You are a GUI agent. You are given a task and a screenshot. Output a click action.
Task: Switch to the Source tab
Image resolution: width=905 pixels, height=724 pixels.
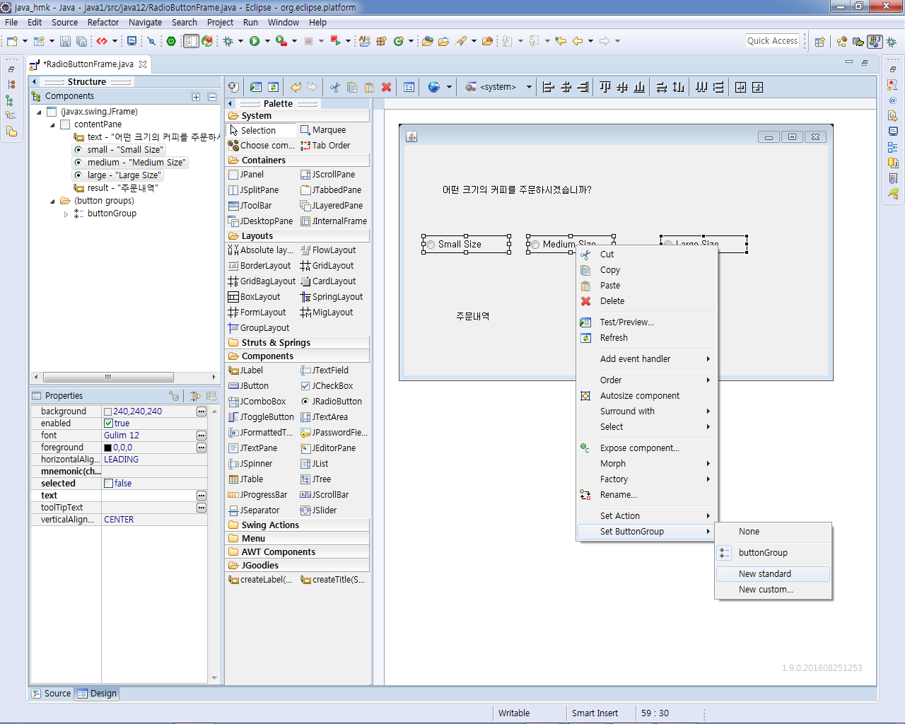pyautogui.click(x=52, y=694)
